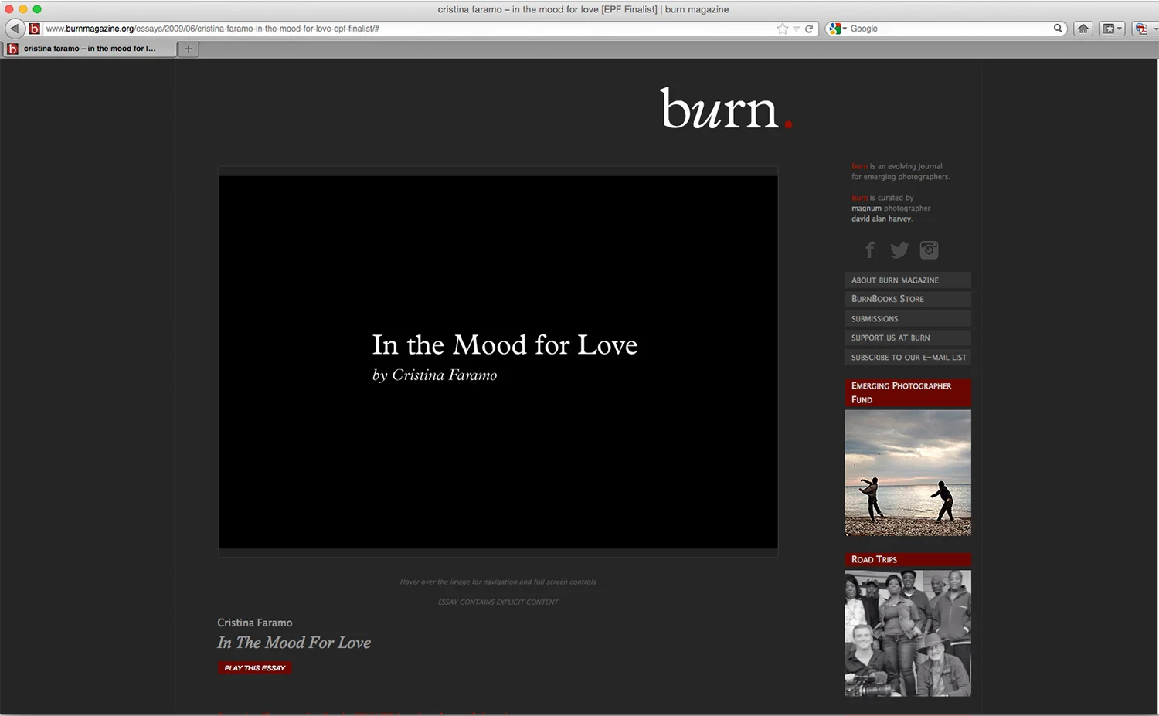
Task: Click the Play This Essay button
Action: [x=255, y=668]
